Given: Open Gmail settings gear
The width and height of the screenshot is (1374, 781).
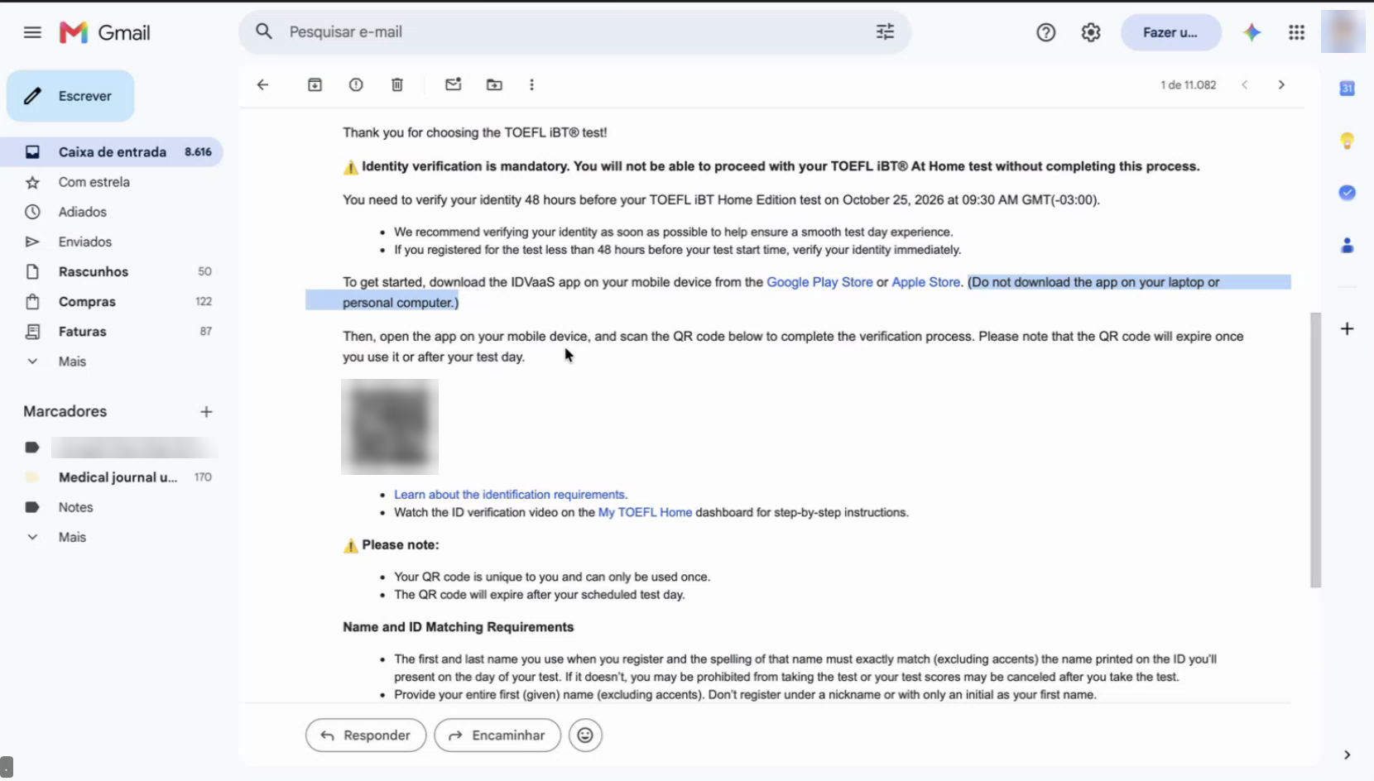Looking at the screenshot, I should 1091,32.
